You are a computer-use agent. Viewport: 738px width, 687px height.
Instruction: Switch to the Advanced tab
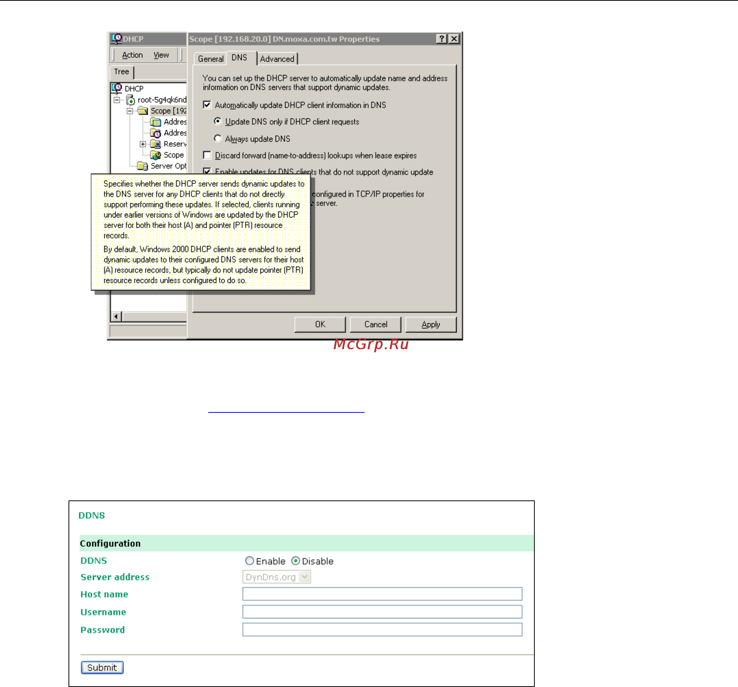277,59
